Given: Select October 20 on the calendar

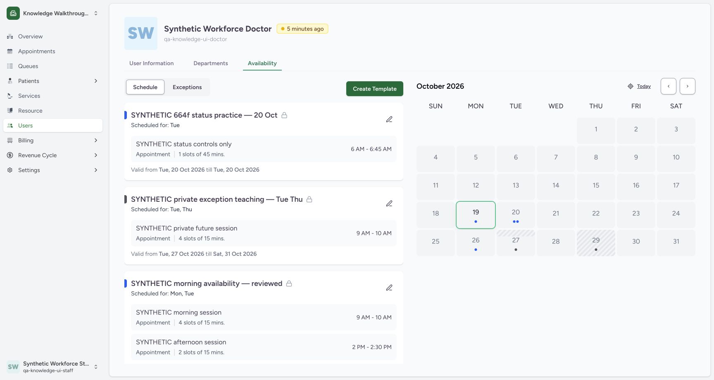Looking at the screenshot, I should point(516,215).
